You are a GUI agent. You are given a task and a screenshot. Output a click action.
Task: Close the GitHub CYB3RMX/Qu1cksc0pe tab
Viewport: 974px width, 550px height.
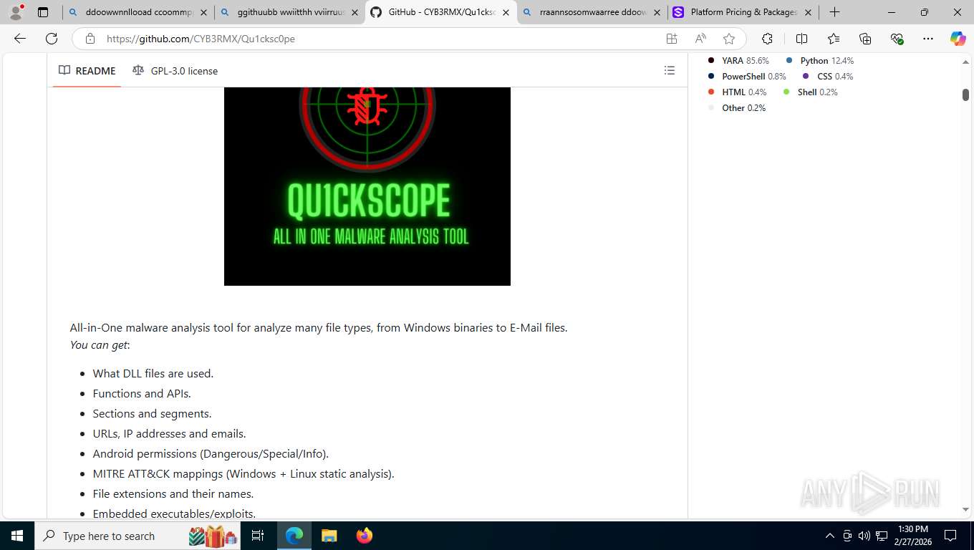click(506, 12)
